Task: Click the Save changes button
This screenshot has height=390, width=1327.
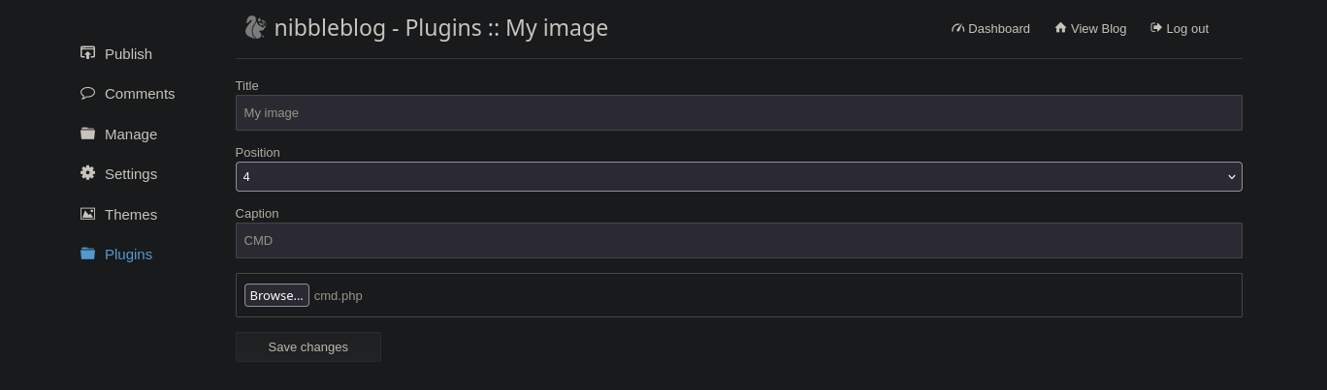Action: pos(308,346)
